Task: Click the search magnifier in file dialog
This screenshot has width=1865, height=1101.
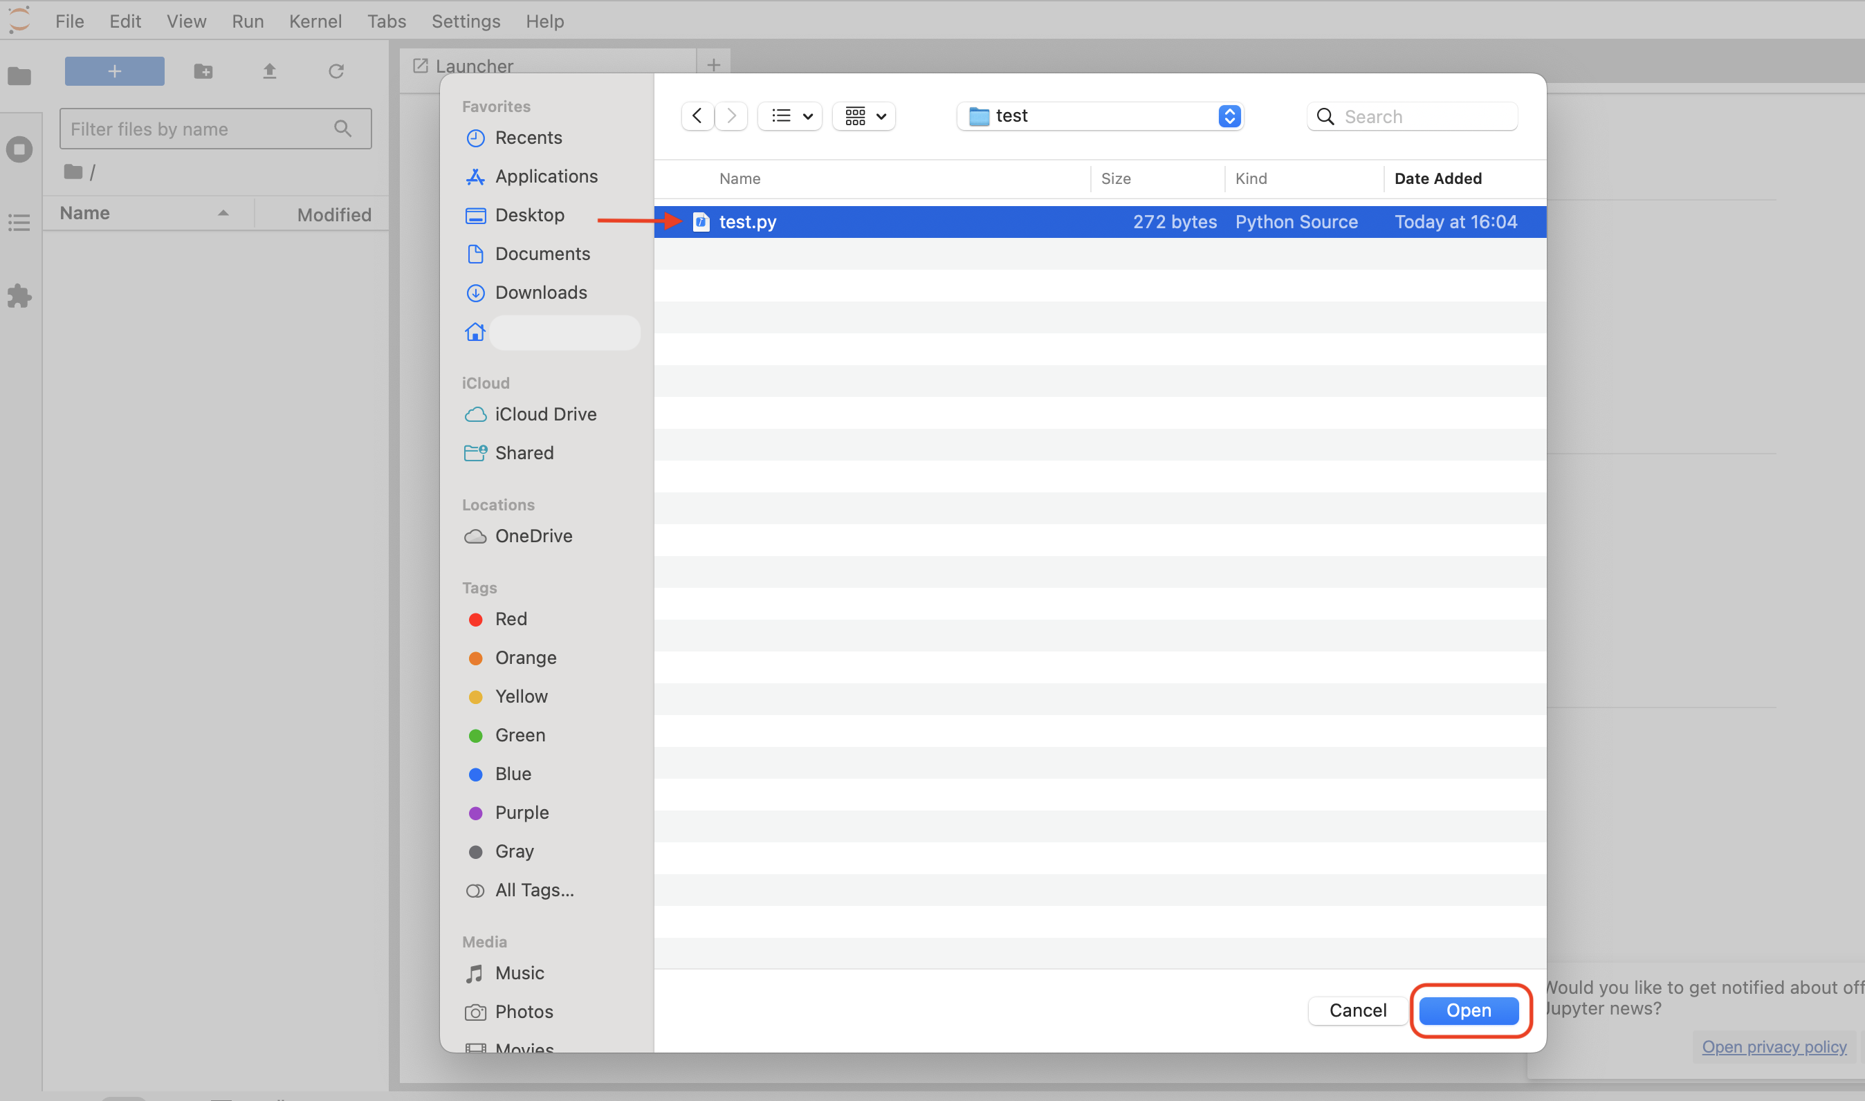Action: click(x=1325, y=116)
